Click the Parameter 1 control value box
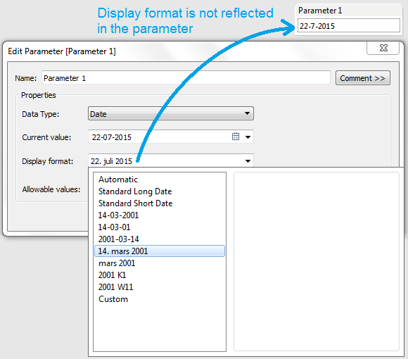The height and width of the screenshot is (359, 408). coord(349,25)
